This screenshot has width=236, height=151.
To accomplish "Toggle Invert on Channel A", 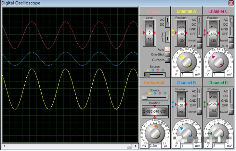I will pyautogui.click(x=199, y=41).
